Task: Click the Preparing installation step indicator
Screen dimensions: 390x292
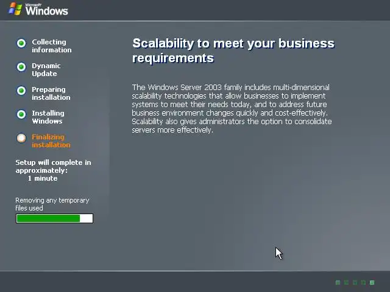Action: [x=21, y=91]
